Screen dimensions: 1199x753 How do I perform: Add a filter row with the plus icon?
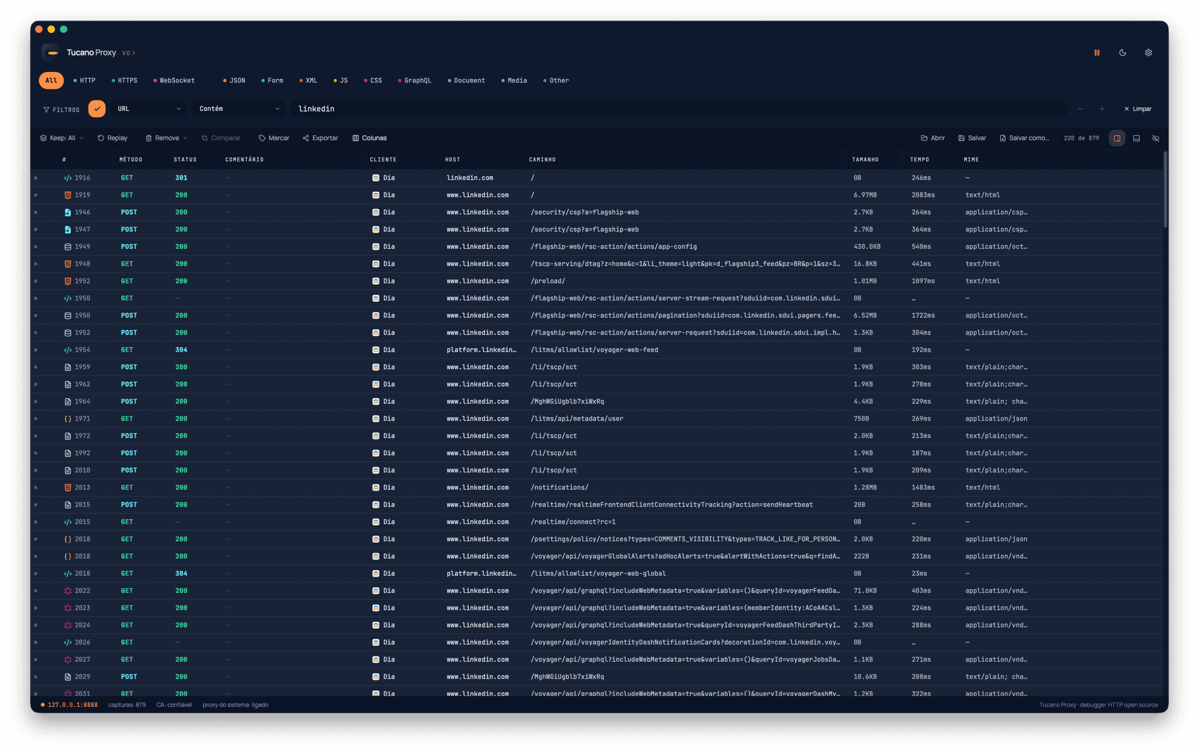(1102, 109)
